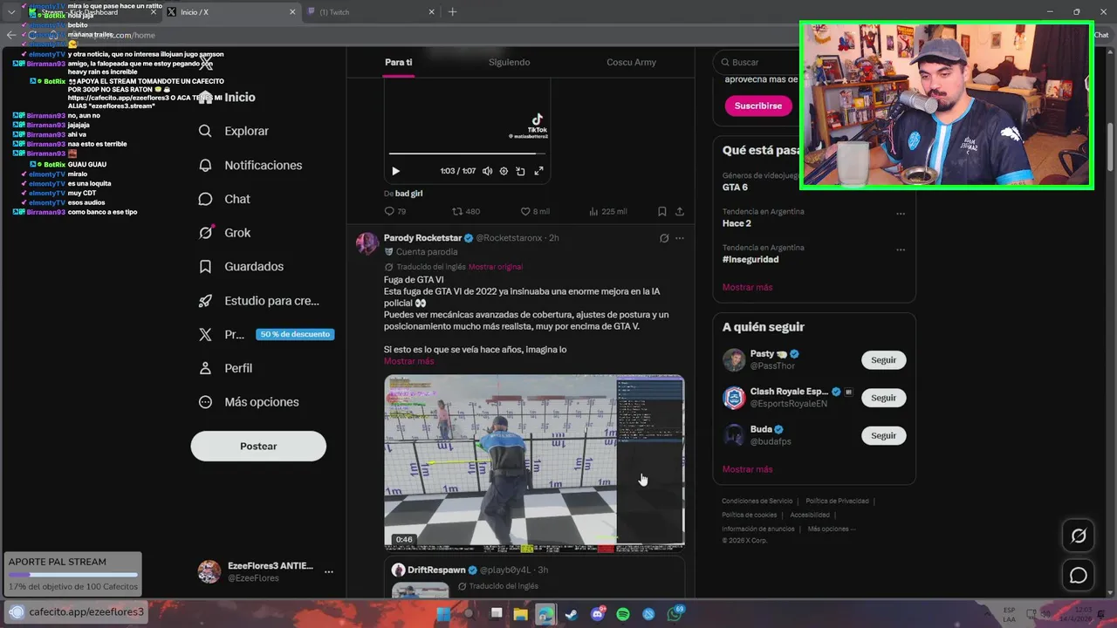Screen dimensions: 1117x628
Task: Open Grok action on Parody Rocketstar post
Action: point(664,238)
